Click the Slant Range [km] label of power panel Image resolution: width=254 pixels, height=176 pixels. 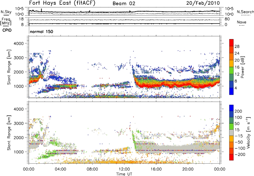(9, 67)
